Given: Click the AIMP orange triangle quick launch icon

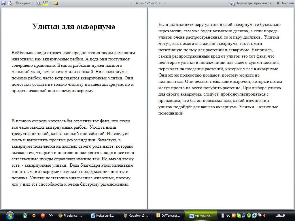Looking at the screenshot, I should pyautogui.click(x=34, y=215).
